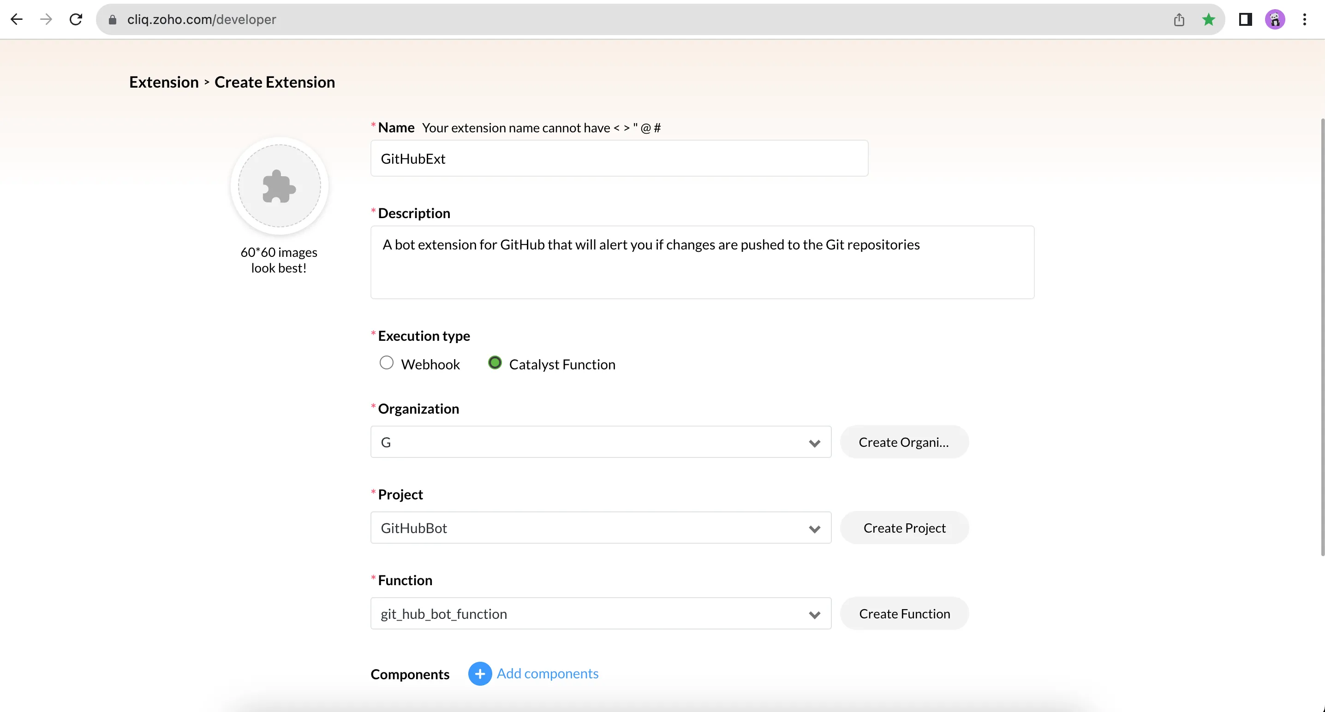Screen dimensions: 1325x712
Task: Upload extension image via puzzle placeholder
Action: (x=279, y=185)
